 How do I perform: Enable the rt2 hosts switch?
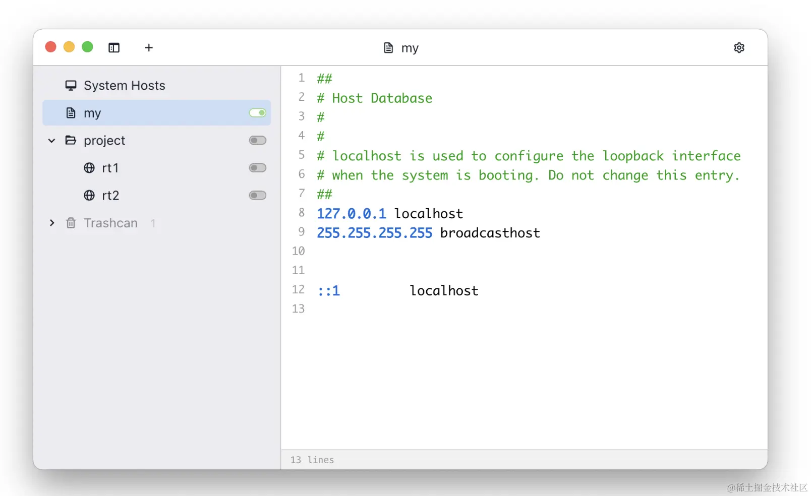click(258, 196)
